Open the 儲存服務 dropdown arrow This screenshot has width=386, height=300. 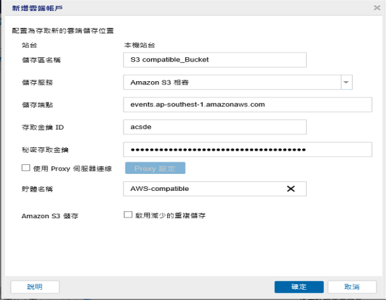tap(346, 82)
